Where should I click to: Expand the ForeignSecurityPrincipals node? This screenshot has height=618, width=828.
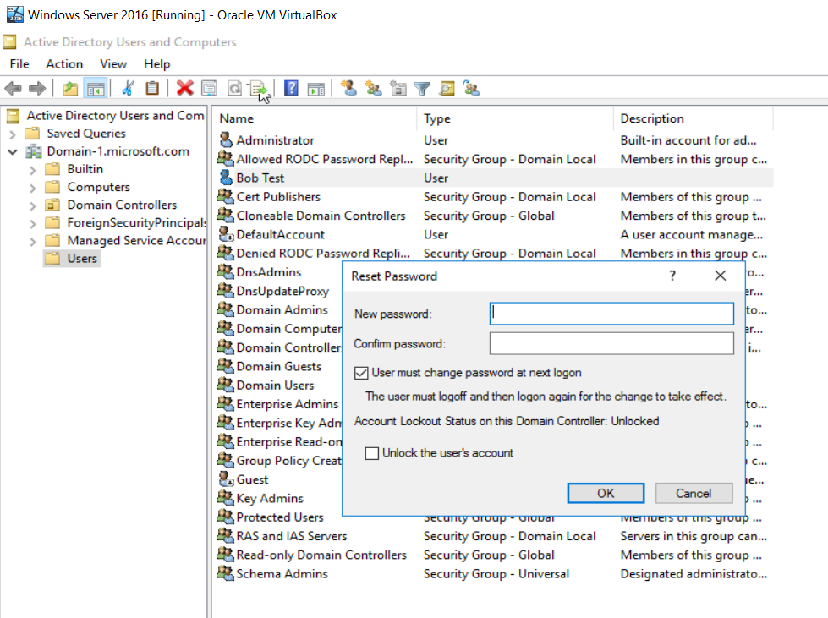point(33,224)
